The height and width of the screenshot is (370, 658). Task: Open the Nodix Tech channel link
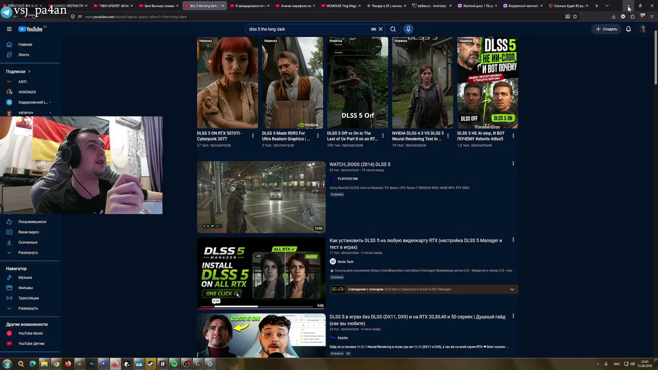tap(345, 262)
